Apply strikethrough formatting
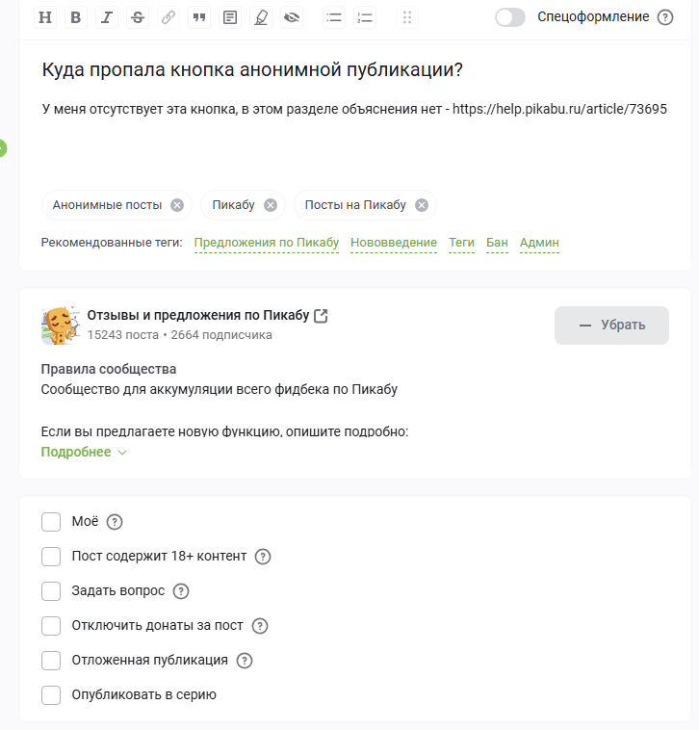 pos(138,17)
